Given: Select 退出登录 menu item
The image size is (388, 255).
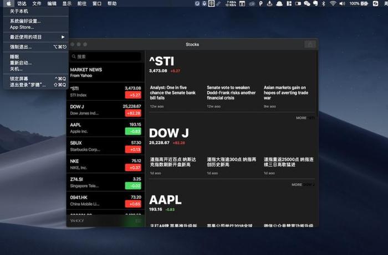Looking at the screenshot, I should point(35,85).
